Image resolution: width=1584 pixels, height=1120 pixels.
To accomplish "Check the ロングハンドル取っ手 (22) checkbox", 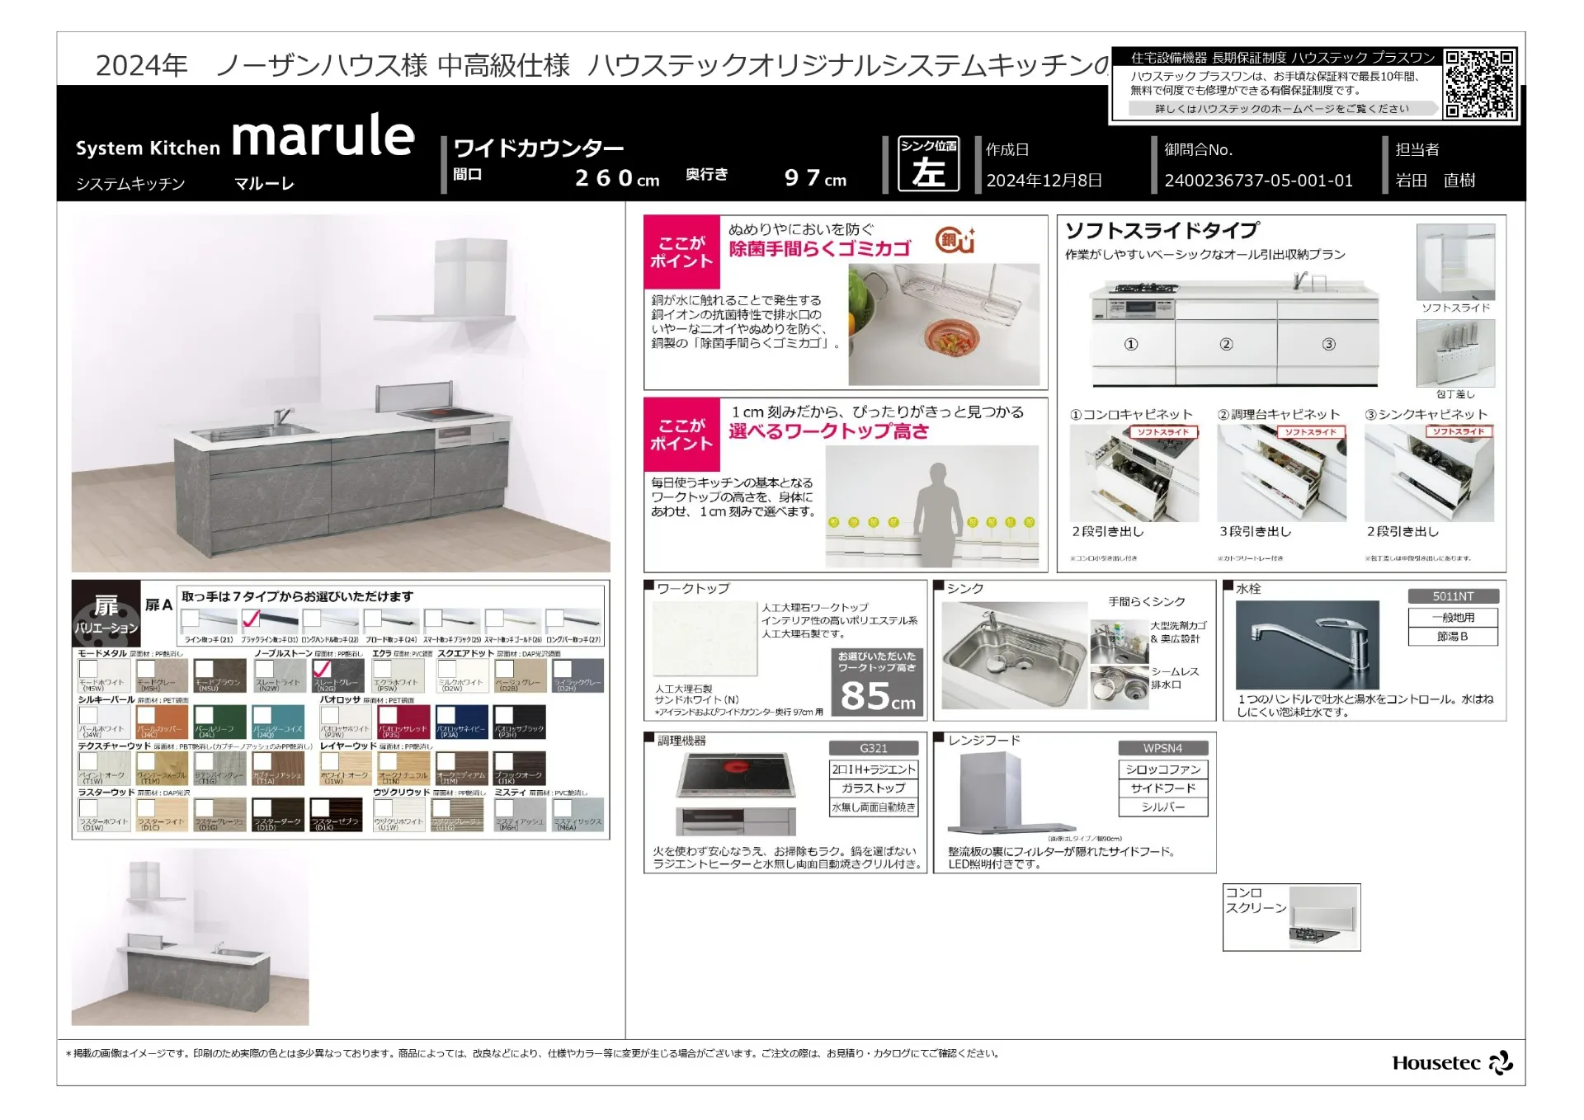I will pos(312,618).
